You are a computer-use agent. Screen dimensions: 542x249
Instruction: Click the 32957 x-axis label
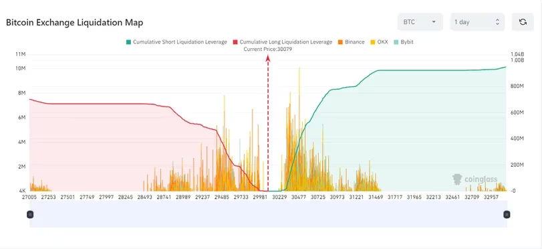point(491,196)
